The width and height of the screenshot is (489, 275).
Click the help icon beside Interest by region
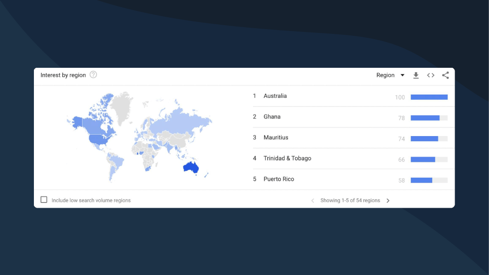point(93,74)
